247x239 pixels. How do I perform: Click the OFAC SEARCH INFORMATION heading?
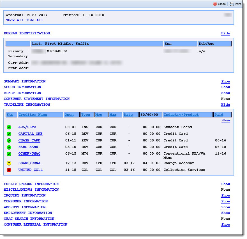pos(29,219)
